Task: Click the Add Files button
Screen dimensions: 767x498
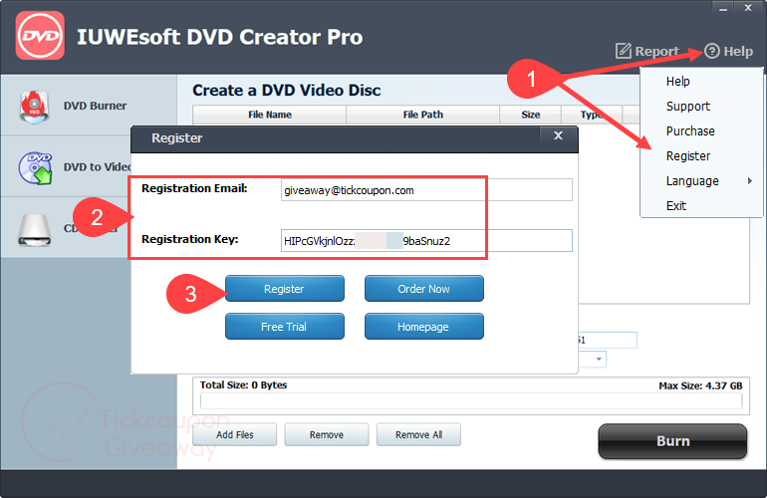Action: [235, 434]
